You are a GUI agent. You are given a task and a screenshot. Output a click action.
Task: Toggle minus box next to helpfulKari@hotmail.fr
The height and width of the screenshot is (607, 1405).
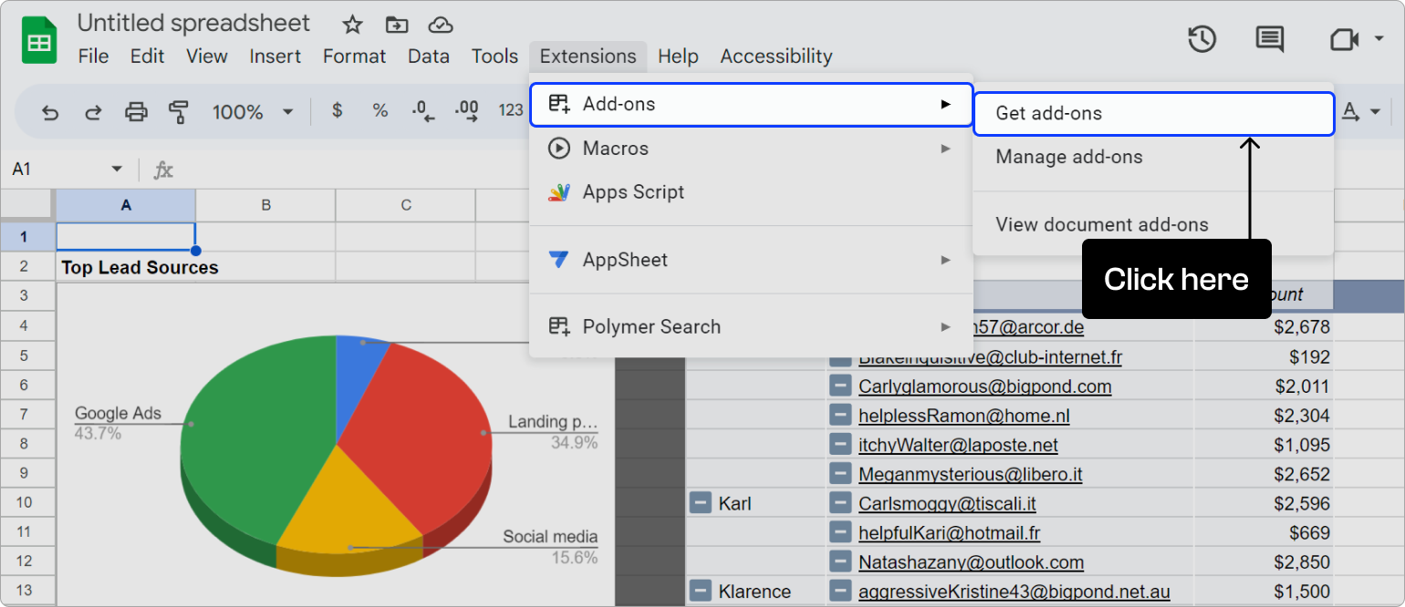pos(840,532)
